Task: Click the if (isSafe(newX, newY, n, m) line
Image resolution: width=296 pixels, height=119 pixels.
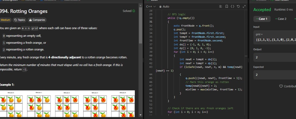Action: pos(211,67)
